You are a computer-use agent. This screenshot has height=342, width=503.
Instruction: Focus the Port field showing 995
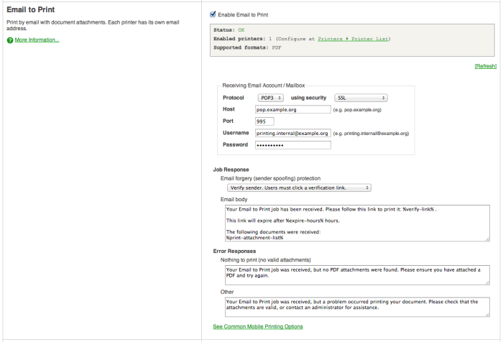coord(264,121)
